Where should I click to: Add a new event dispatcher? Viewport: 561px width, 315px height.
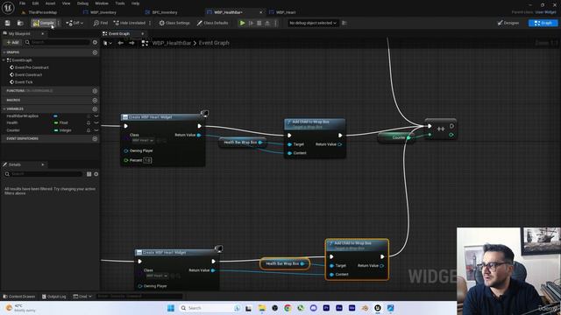(95, 138)
